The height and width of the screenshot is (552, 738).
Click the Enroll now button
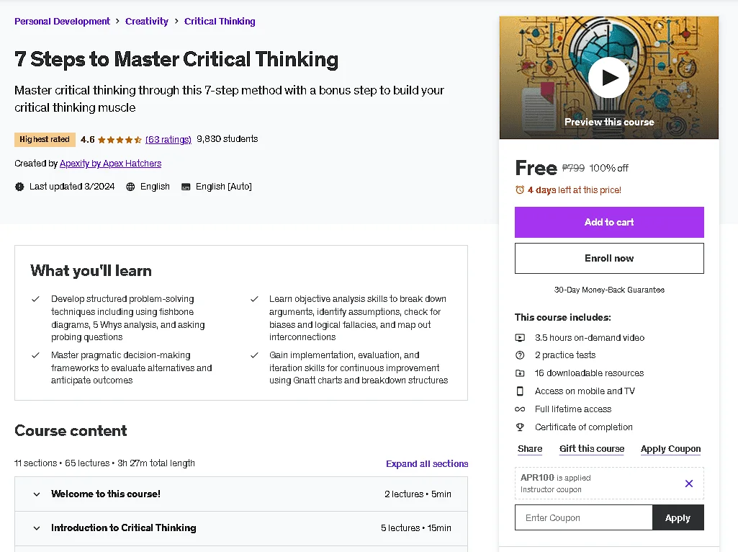coord(609,258)
